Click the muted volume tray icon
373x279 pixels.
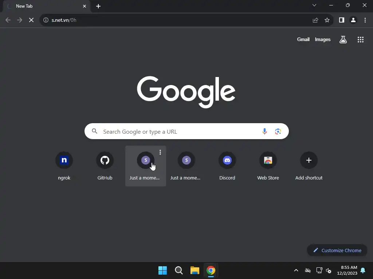pos(329,270)
